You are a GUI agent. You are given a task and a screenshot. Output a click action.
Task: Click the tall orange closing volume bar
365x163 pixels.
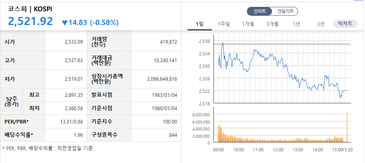(347, 127)
